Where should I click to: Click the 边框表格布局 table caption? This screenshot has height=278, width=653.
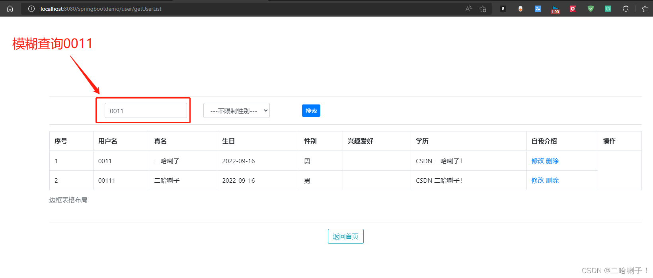(68, 200)
